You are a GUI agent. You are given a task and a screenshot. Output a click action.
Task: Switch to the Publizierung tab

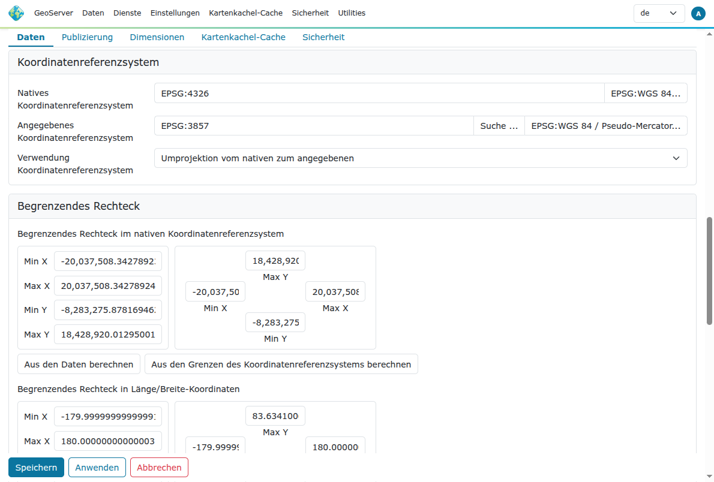87,37
